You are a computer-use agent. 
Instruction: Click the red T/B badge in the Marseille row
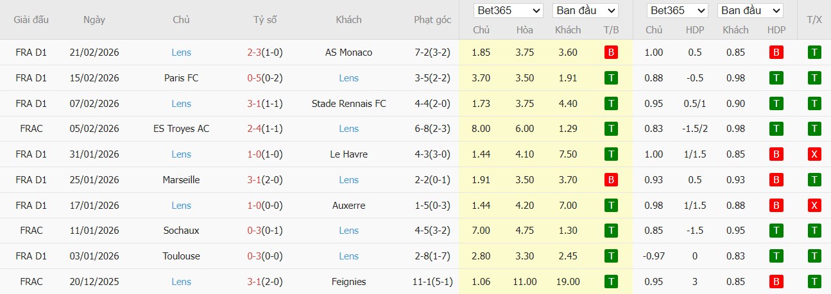pyautogui.click(x=611, y=180)
